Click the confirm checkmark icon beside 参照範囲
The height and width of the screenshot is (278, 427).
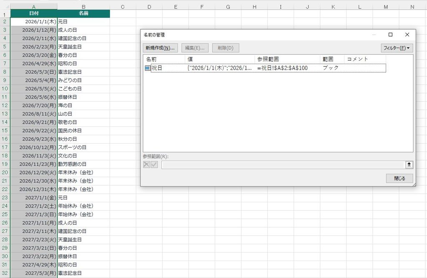tap(154, 164)
